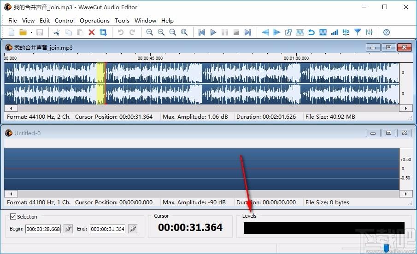The width and height of the screenshot is (417, 254).
Task: Stop playback
Action: point(236,32)
